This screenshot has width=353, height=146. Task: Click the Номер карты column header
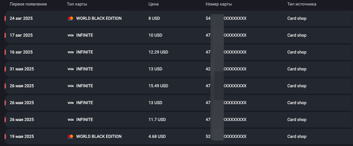coord(219,4)
